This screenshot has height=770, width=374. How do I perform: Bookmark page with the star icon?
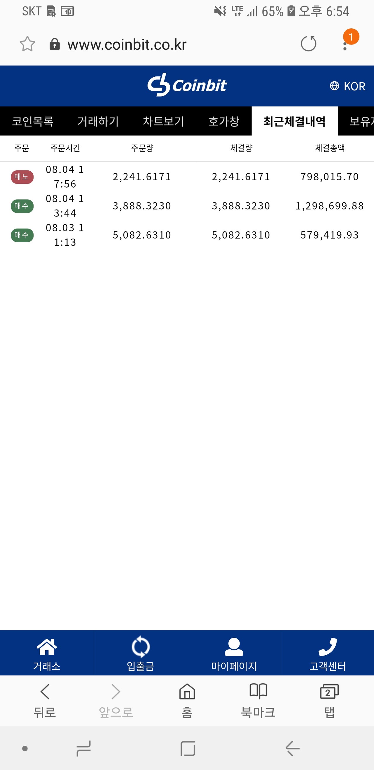point(27,44)
